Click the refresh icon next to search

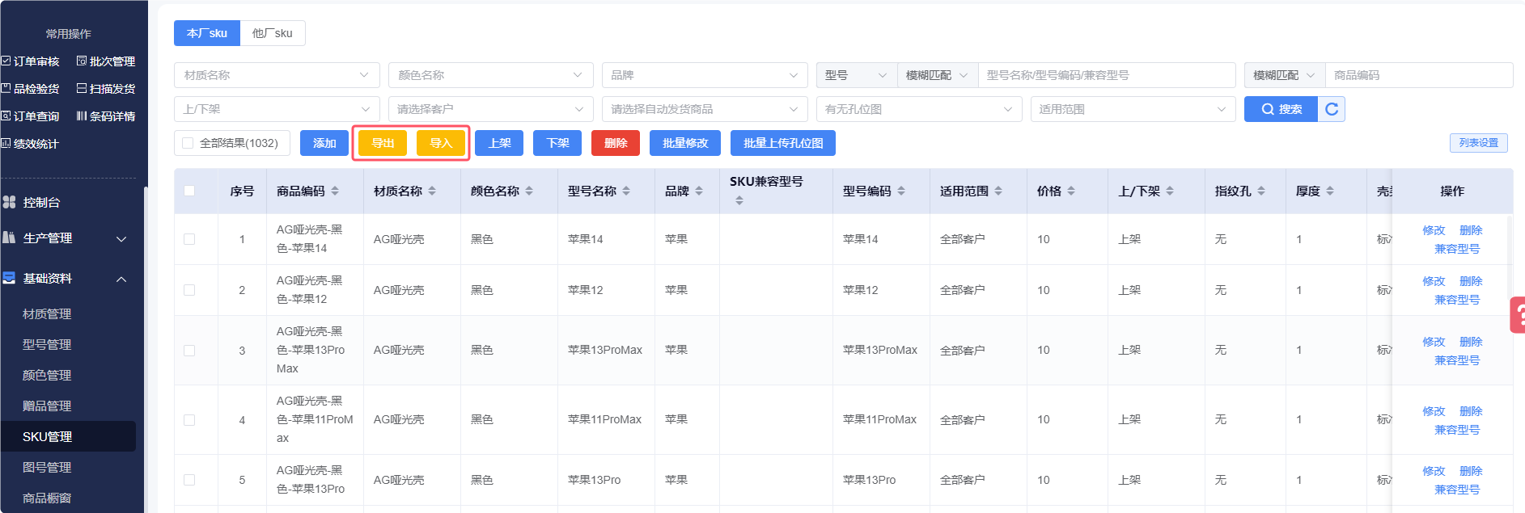coord(1332,109)
